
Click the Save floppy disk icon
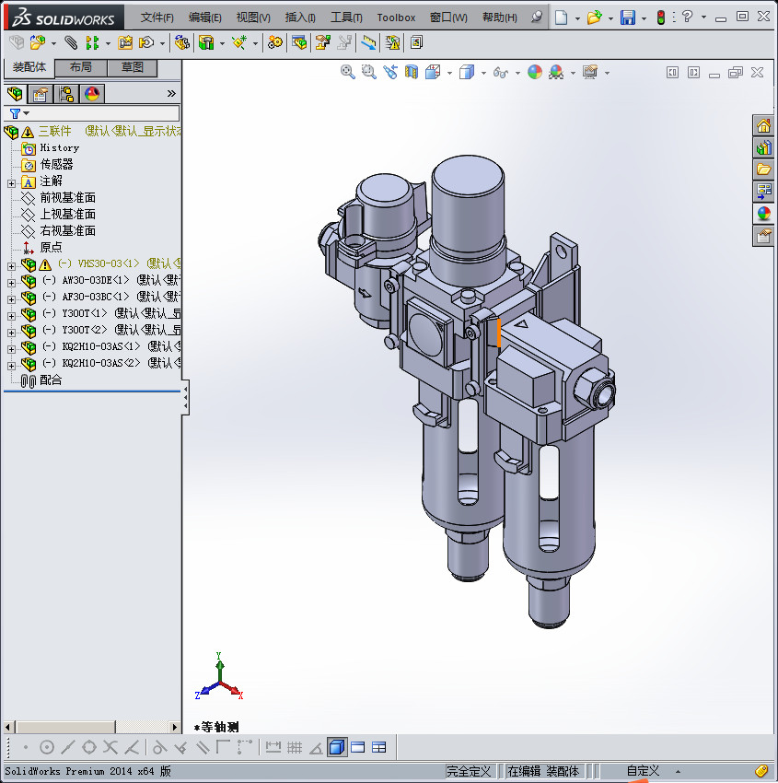[628, 18]
